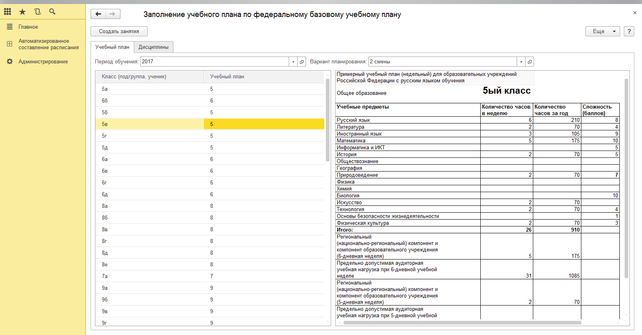
Task: Open the sections menu grid icon
Action: tap(7, 12)
